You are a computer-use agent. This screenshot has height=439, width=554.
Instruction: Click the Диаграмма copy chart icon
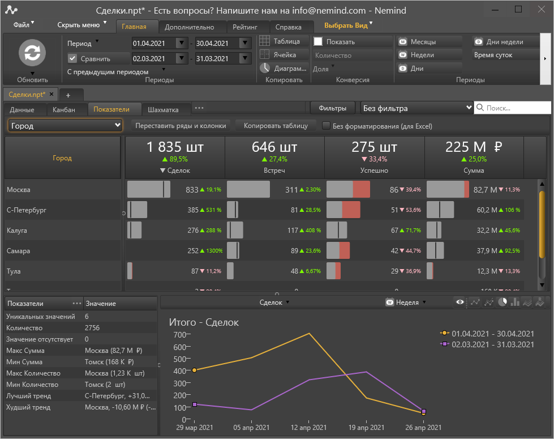click(265, 68)
